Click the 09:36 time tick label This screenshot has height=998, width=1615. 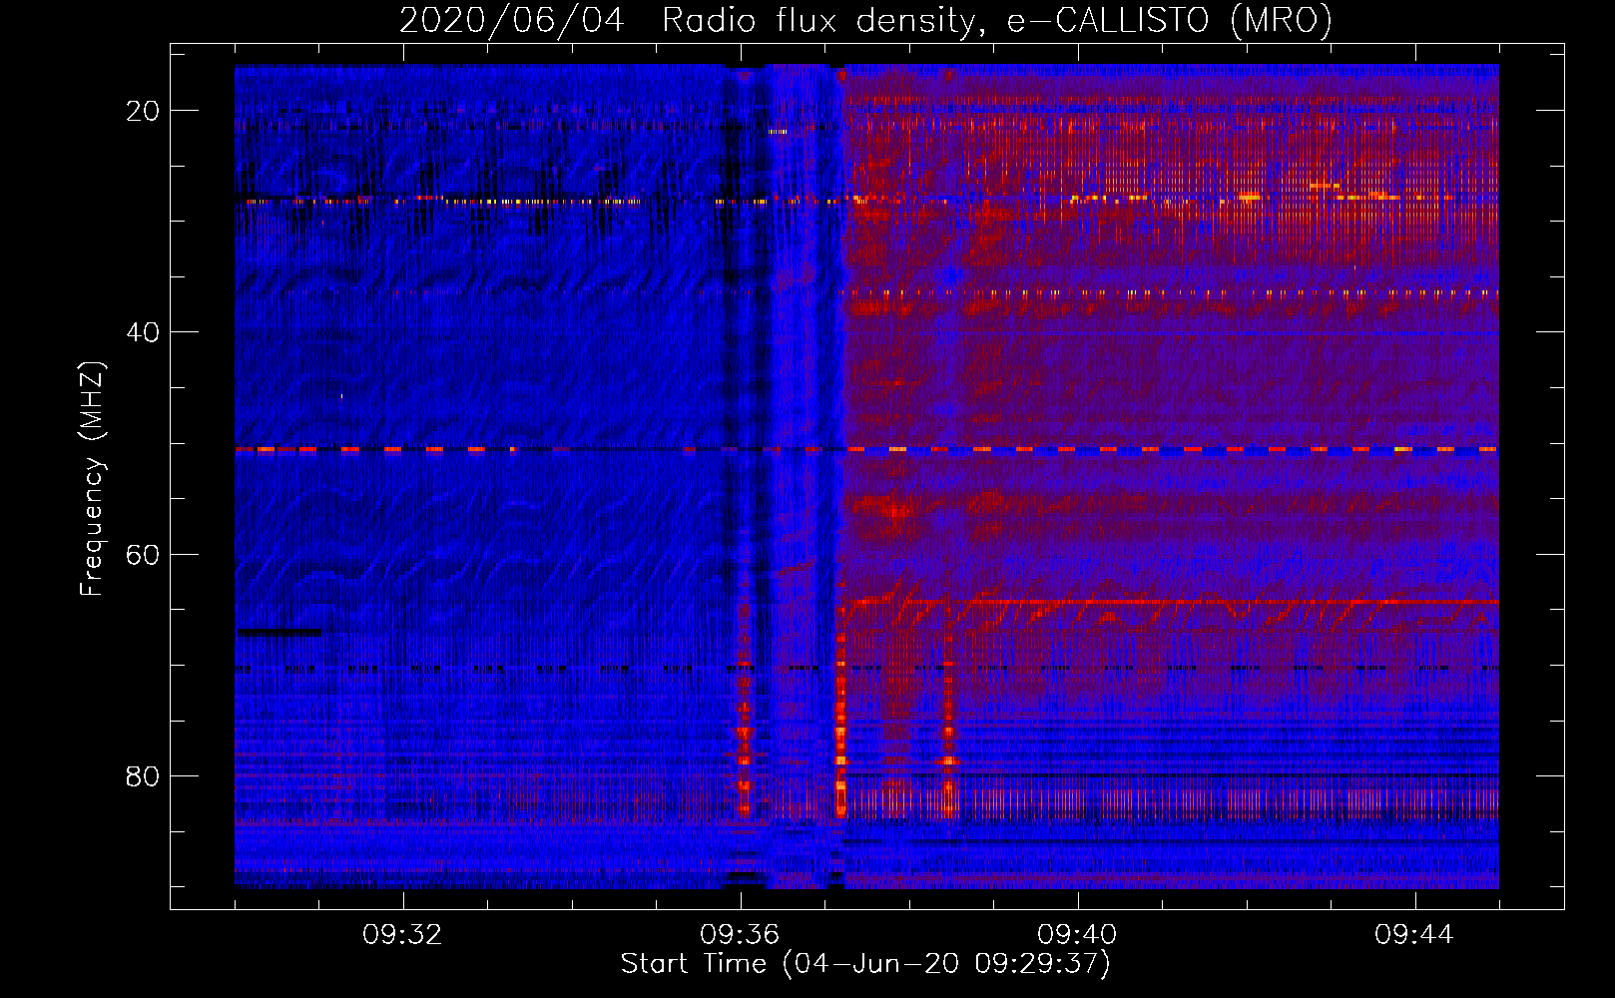click(x=741, y=935)
